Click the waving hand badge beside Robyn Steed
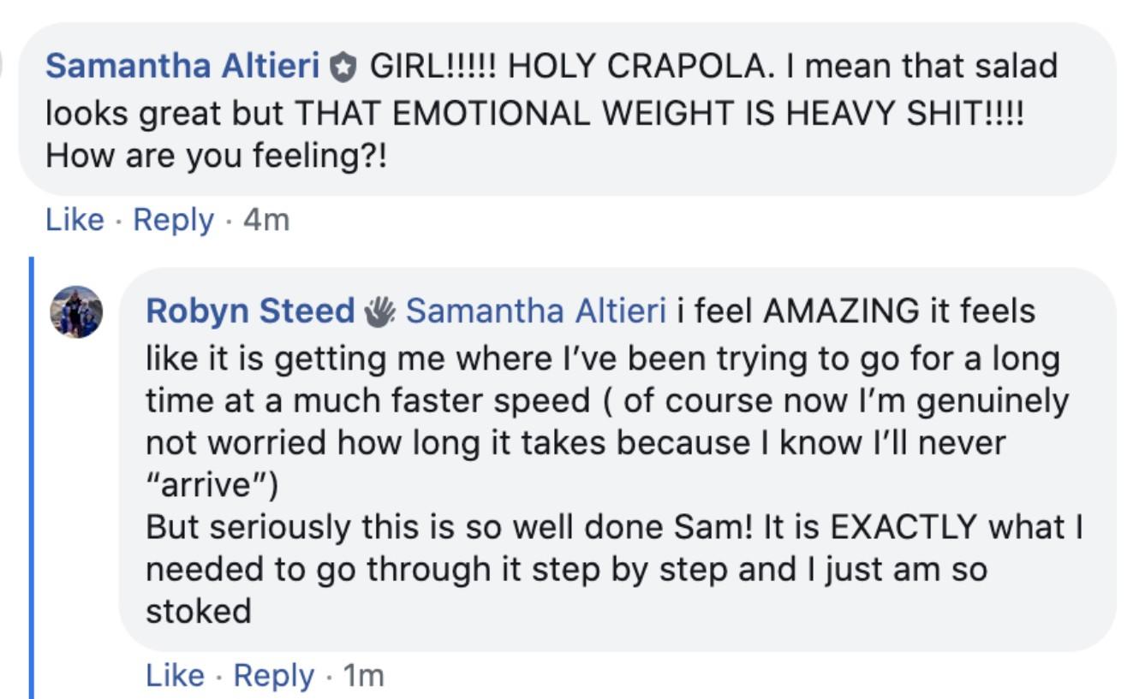The height and width of the screenshot is (699, 1139). click(379, 311)
